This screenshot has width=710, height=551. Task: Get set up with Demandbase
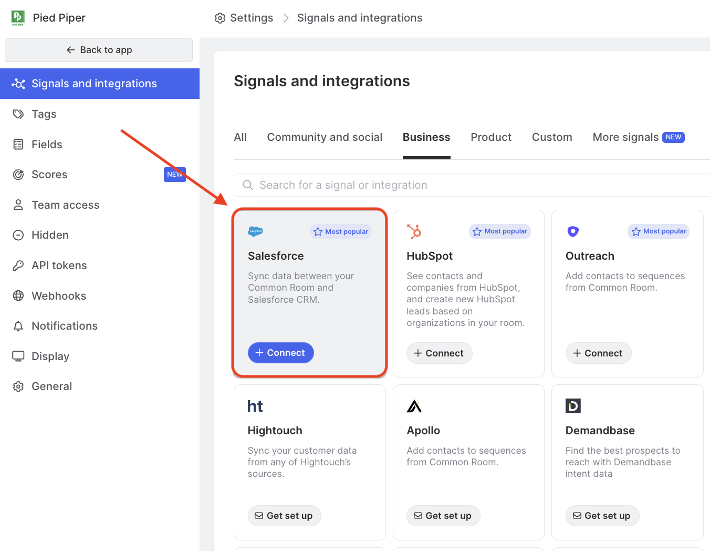602,516
